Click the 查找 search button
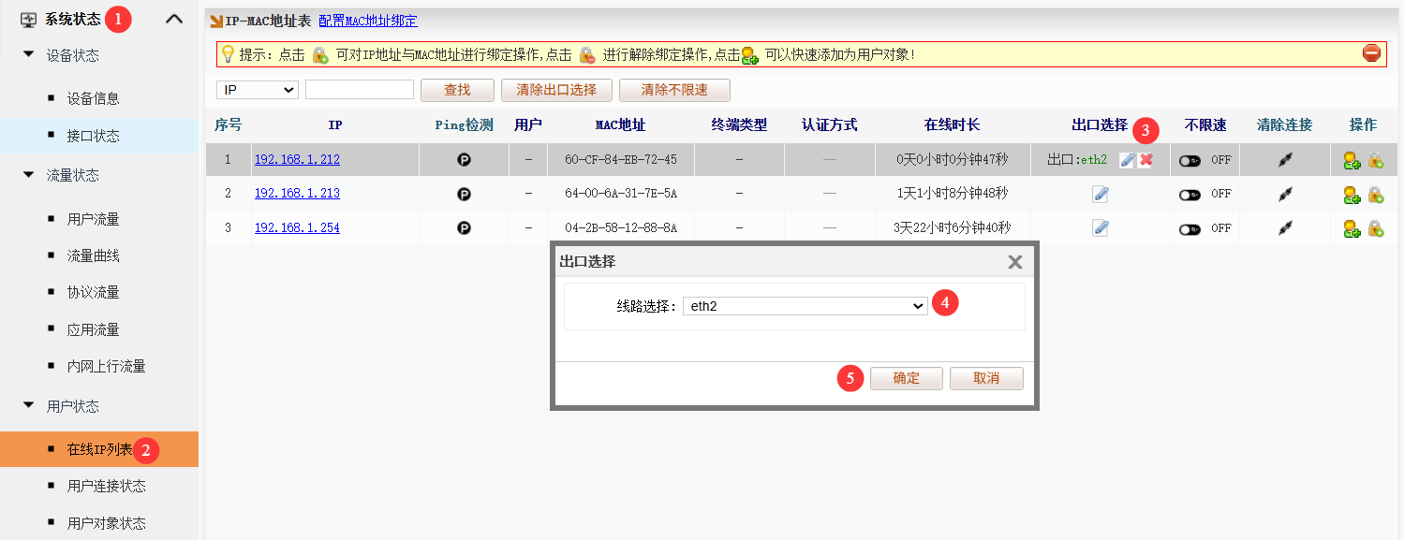1404x540 pixels. (x=457, y=90)
